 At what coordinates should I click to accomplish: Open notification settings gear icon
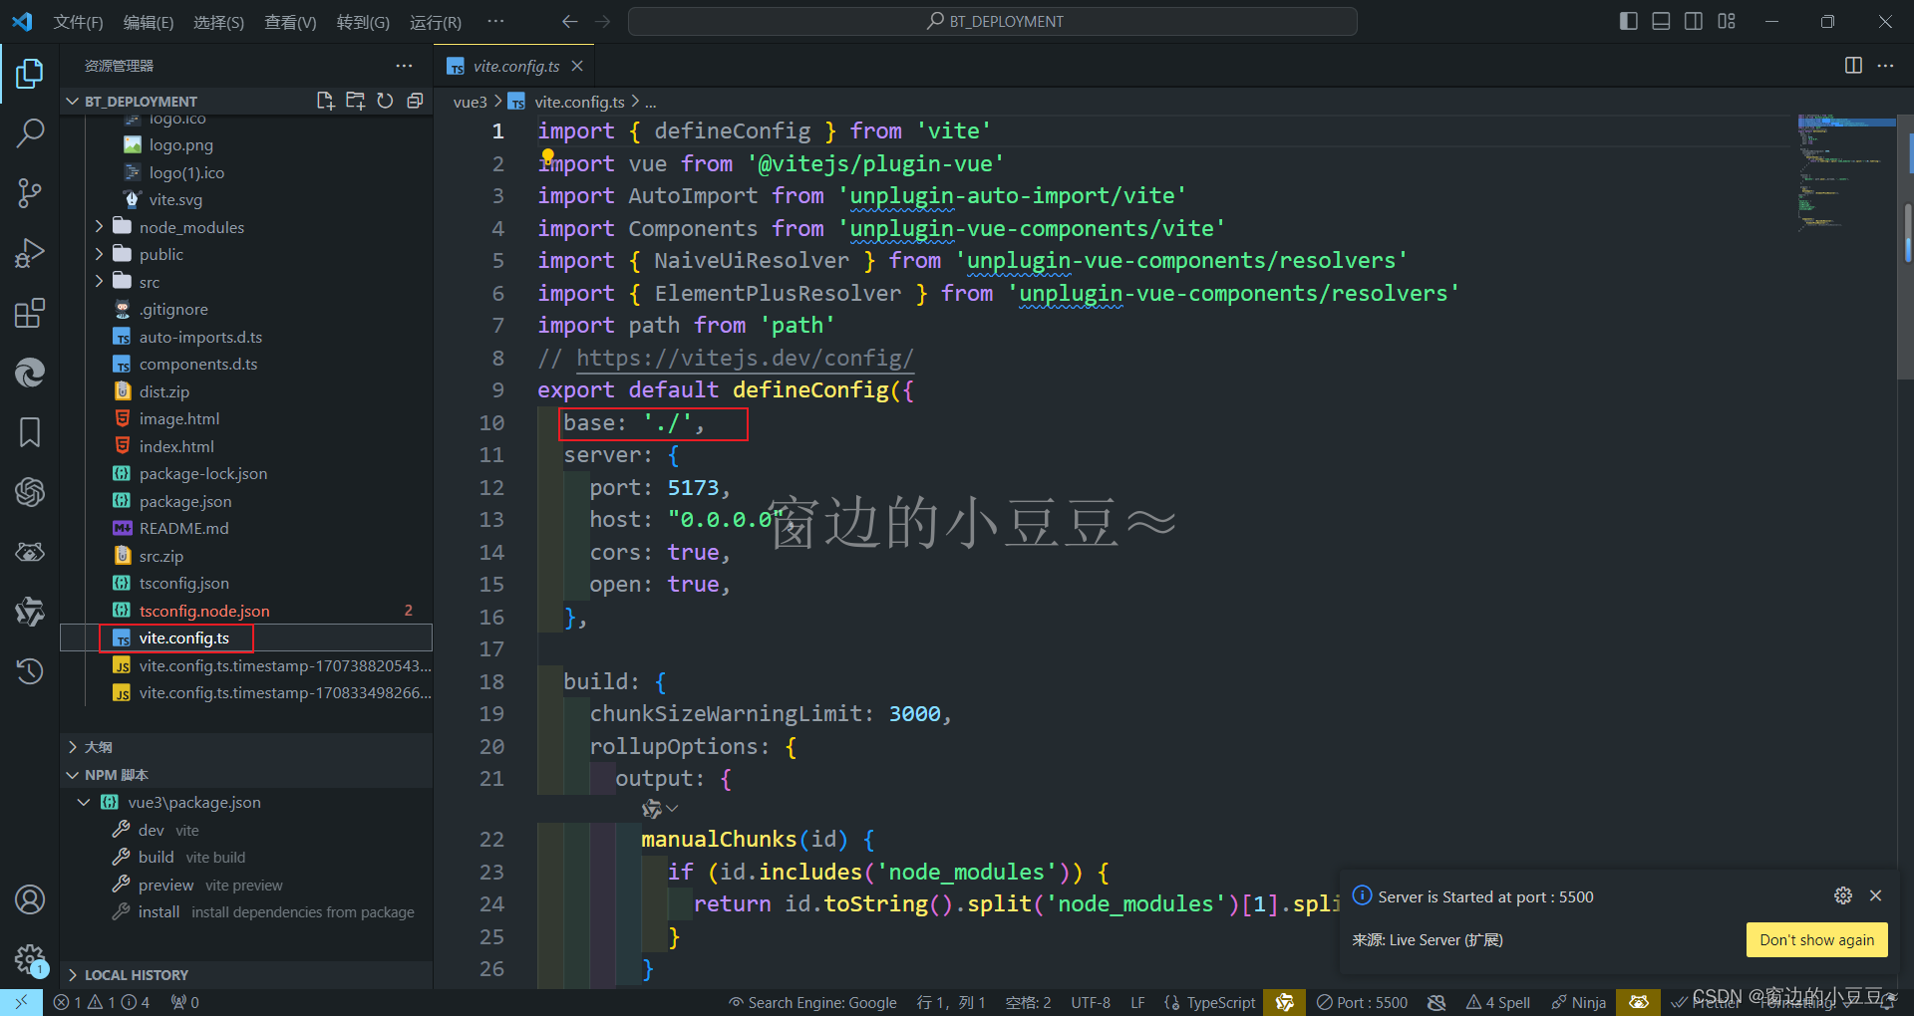(1843, 895)
